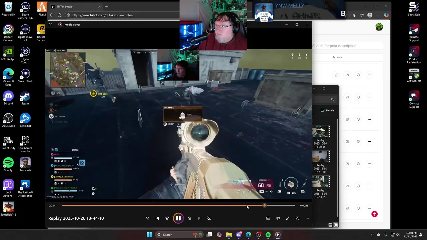Click the Search for post description field

coord(347,46)
